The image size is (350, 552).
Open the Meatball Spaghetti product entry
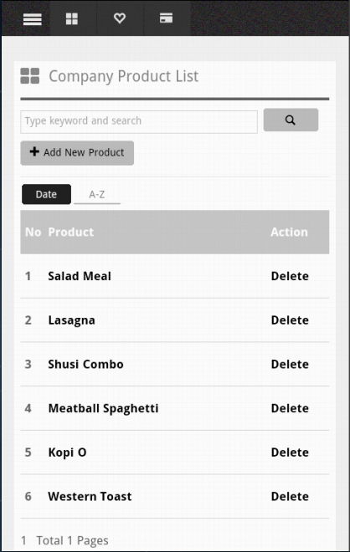point(103,408)
